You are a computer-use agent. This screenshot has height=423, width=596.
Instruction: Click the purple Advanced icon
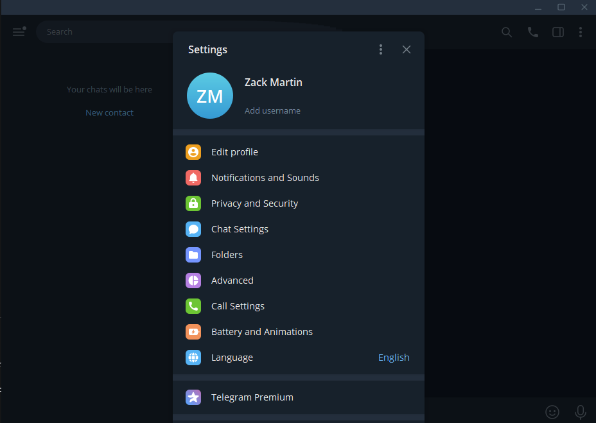pyautogui.click(x=193, y=281)
